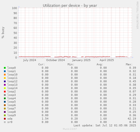Select the loop12 legend label
The image size is (140, 132).
point(12,81)
